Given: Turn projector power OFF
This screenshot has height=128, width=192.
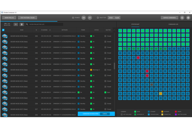Looking at the screenshot, I should 90,18.
